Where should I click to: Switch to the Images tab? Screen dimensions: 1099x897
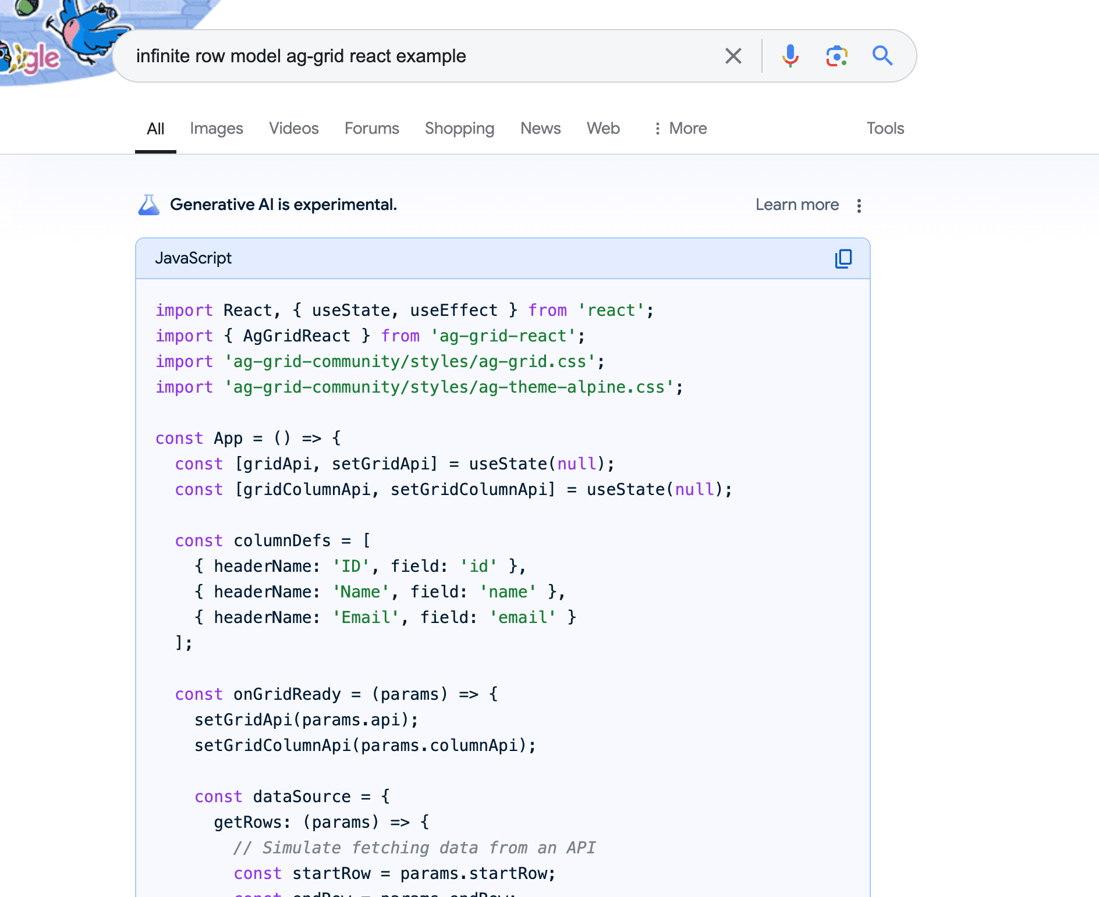click(x=216, y=129)
